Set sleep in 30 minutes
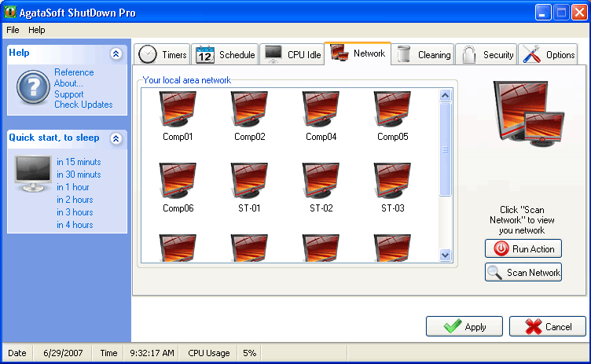Viewport: 591px width, 364px height. point(79,175)
